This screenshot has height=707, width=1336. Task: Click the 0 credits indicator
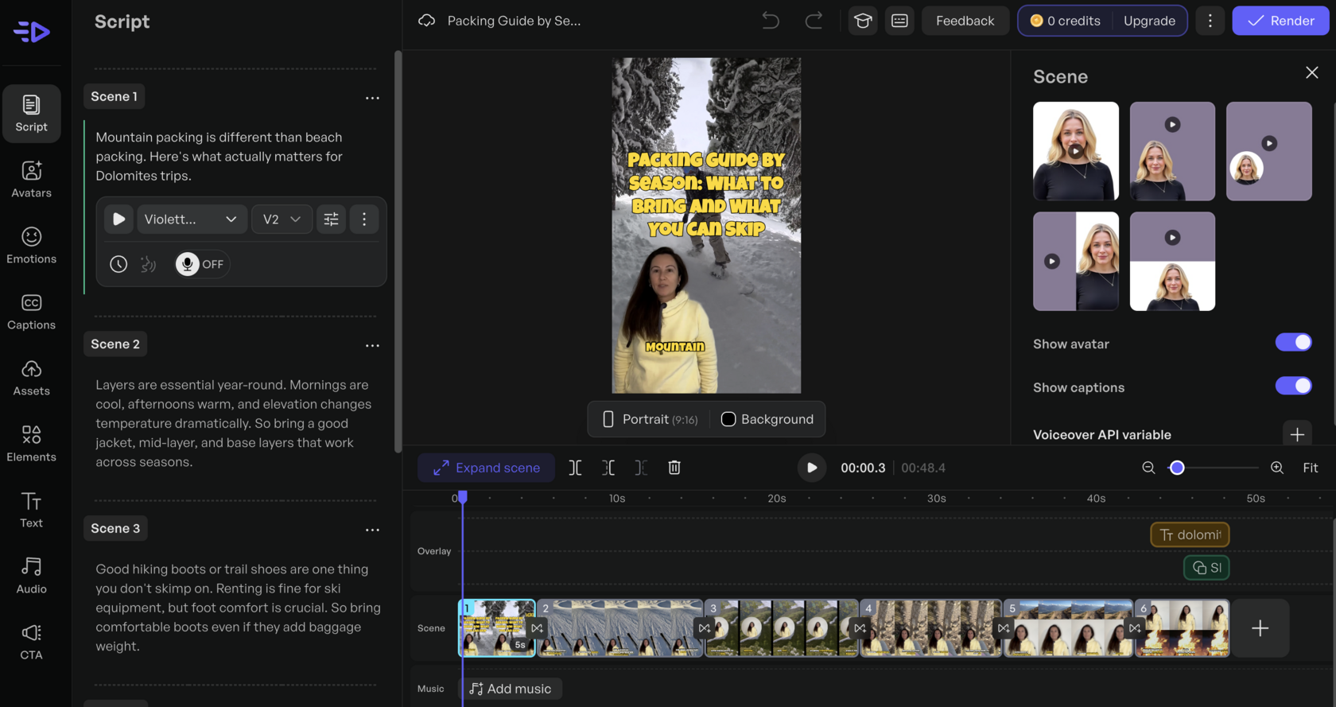tap(1066, 21)
